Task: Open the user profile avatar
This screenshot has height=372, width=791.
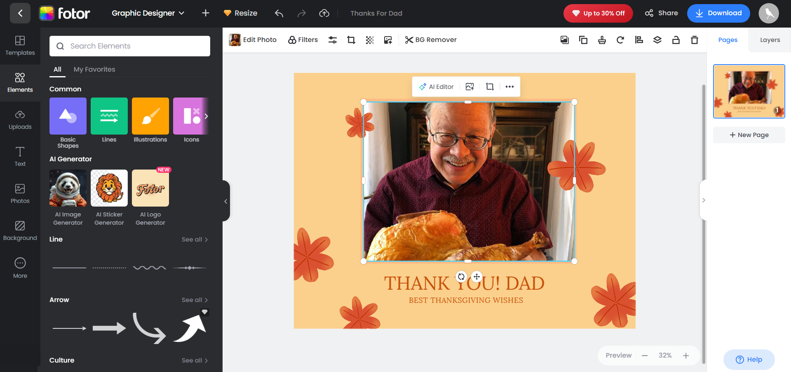Action: pyautogui.click(x=769, y=13)
